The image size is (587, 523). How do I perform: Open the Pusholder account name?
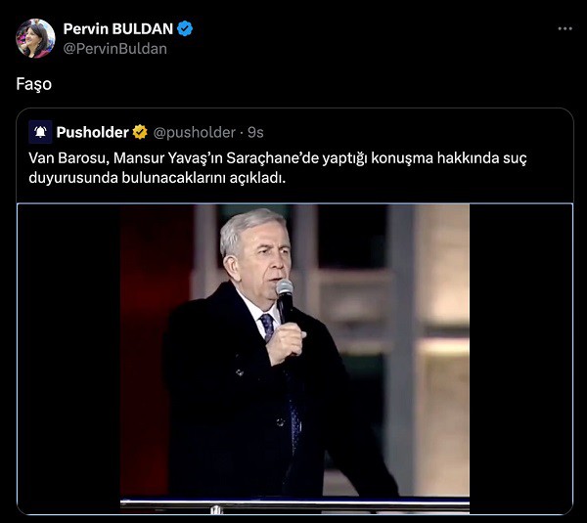click(93, 132)
